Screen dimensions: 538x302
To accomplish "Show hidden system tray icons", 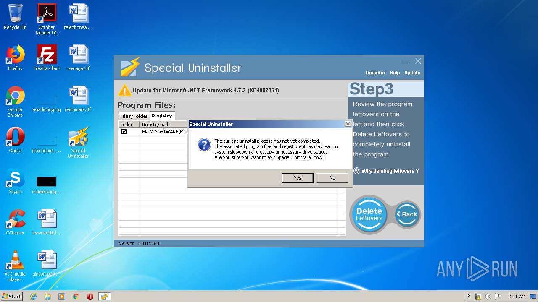I will pyautogui.click(x=469, y=297).
